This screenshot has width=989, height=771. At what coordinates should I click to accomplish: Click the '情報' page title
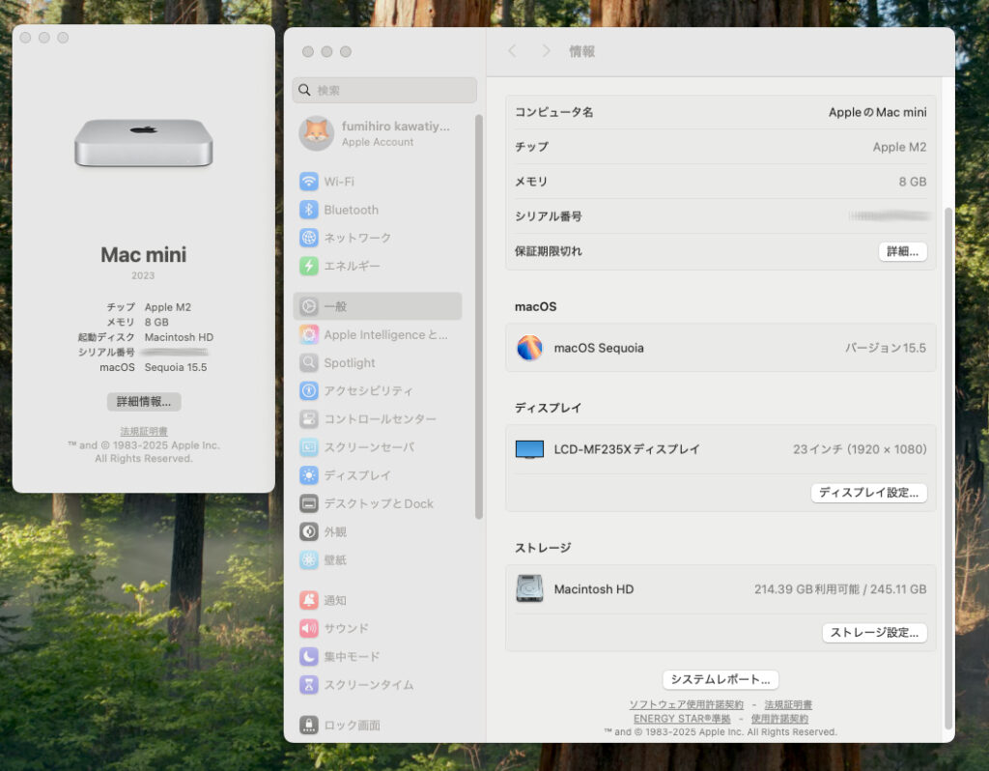point(581,51)
